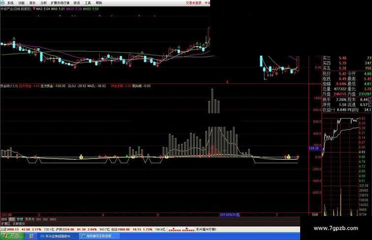
Task: Click the MA60 moving average label
Action: click(91, 9)
